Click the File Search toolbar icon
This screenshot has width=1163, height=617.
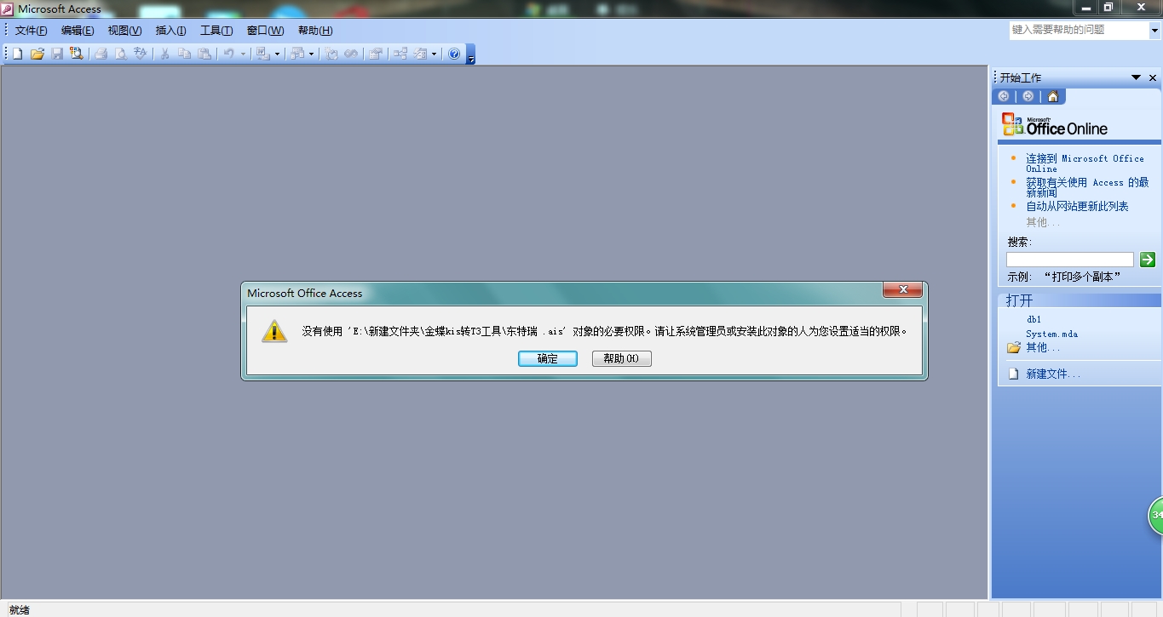pos(77,54)
